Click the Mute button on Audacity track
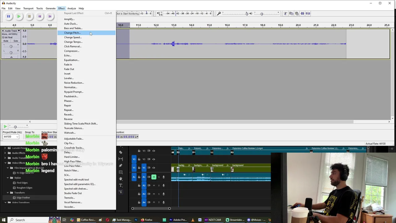396x223 pixels. pos(6,41)
